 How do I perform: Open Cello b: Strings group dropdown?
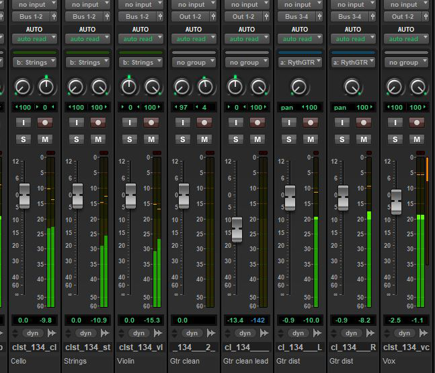click(35, 63)
